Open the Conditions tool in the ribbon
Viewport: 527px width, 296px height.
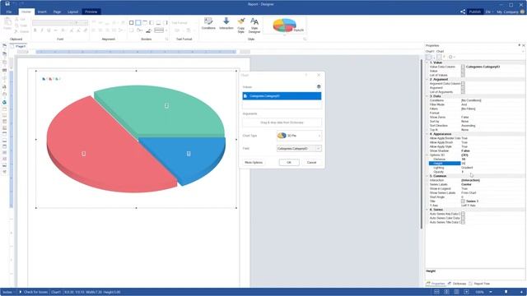pos(208,24)
